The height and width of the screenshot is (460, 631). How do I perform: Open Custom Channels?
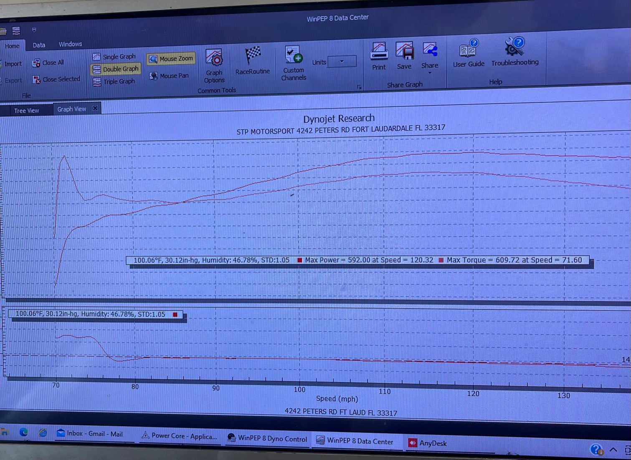tap(293, 63)
